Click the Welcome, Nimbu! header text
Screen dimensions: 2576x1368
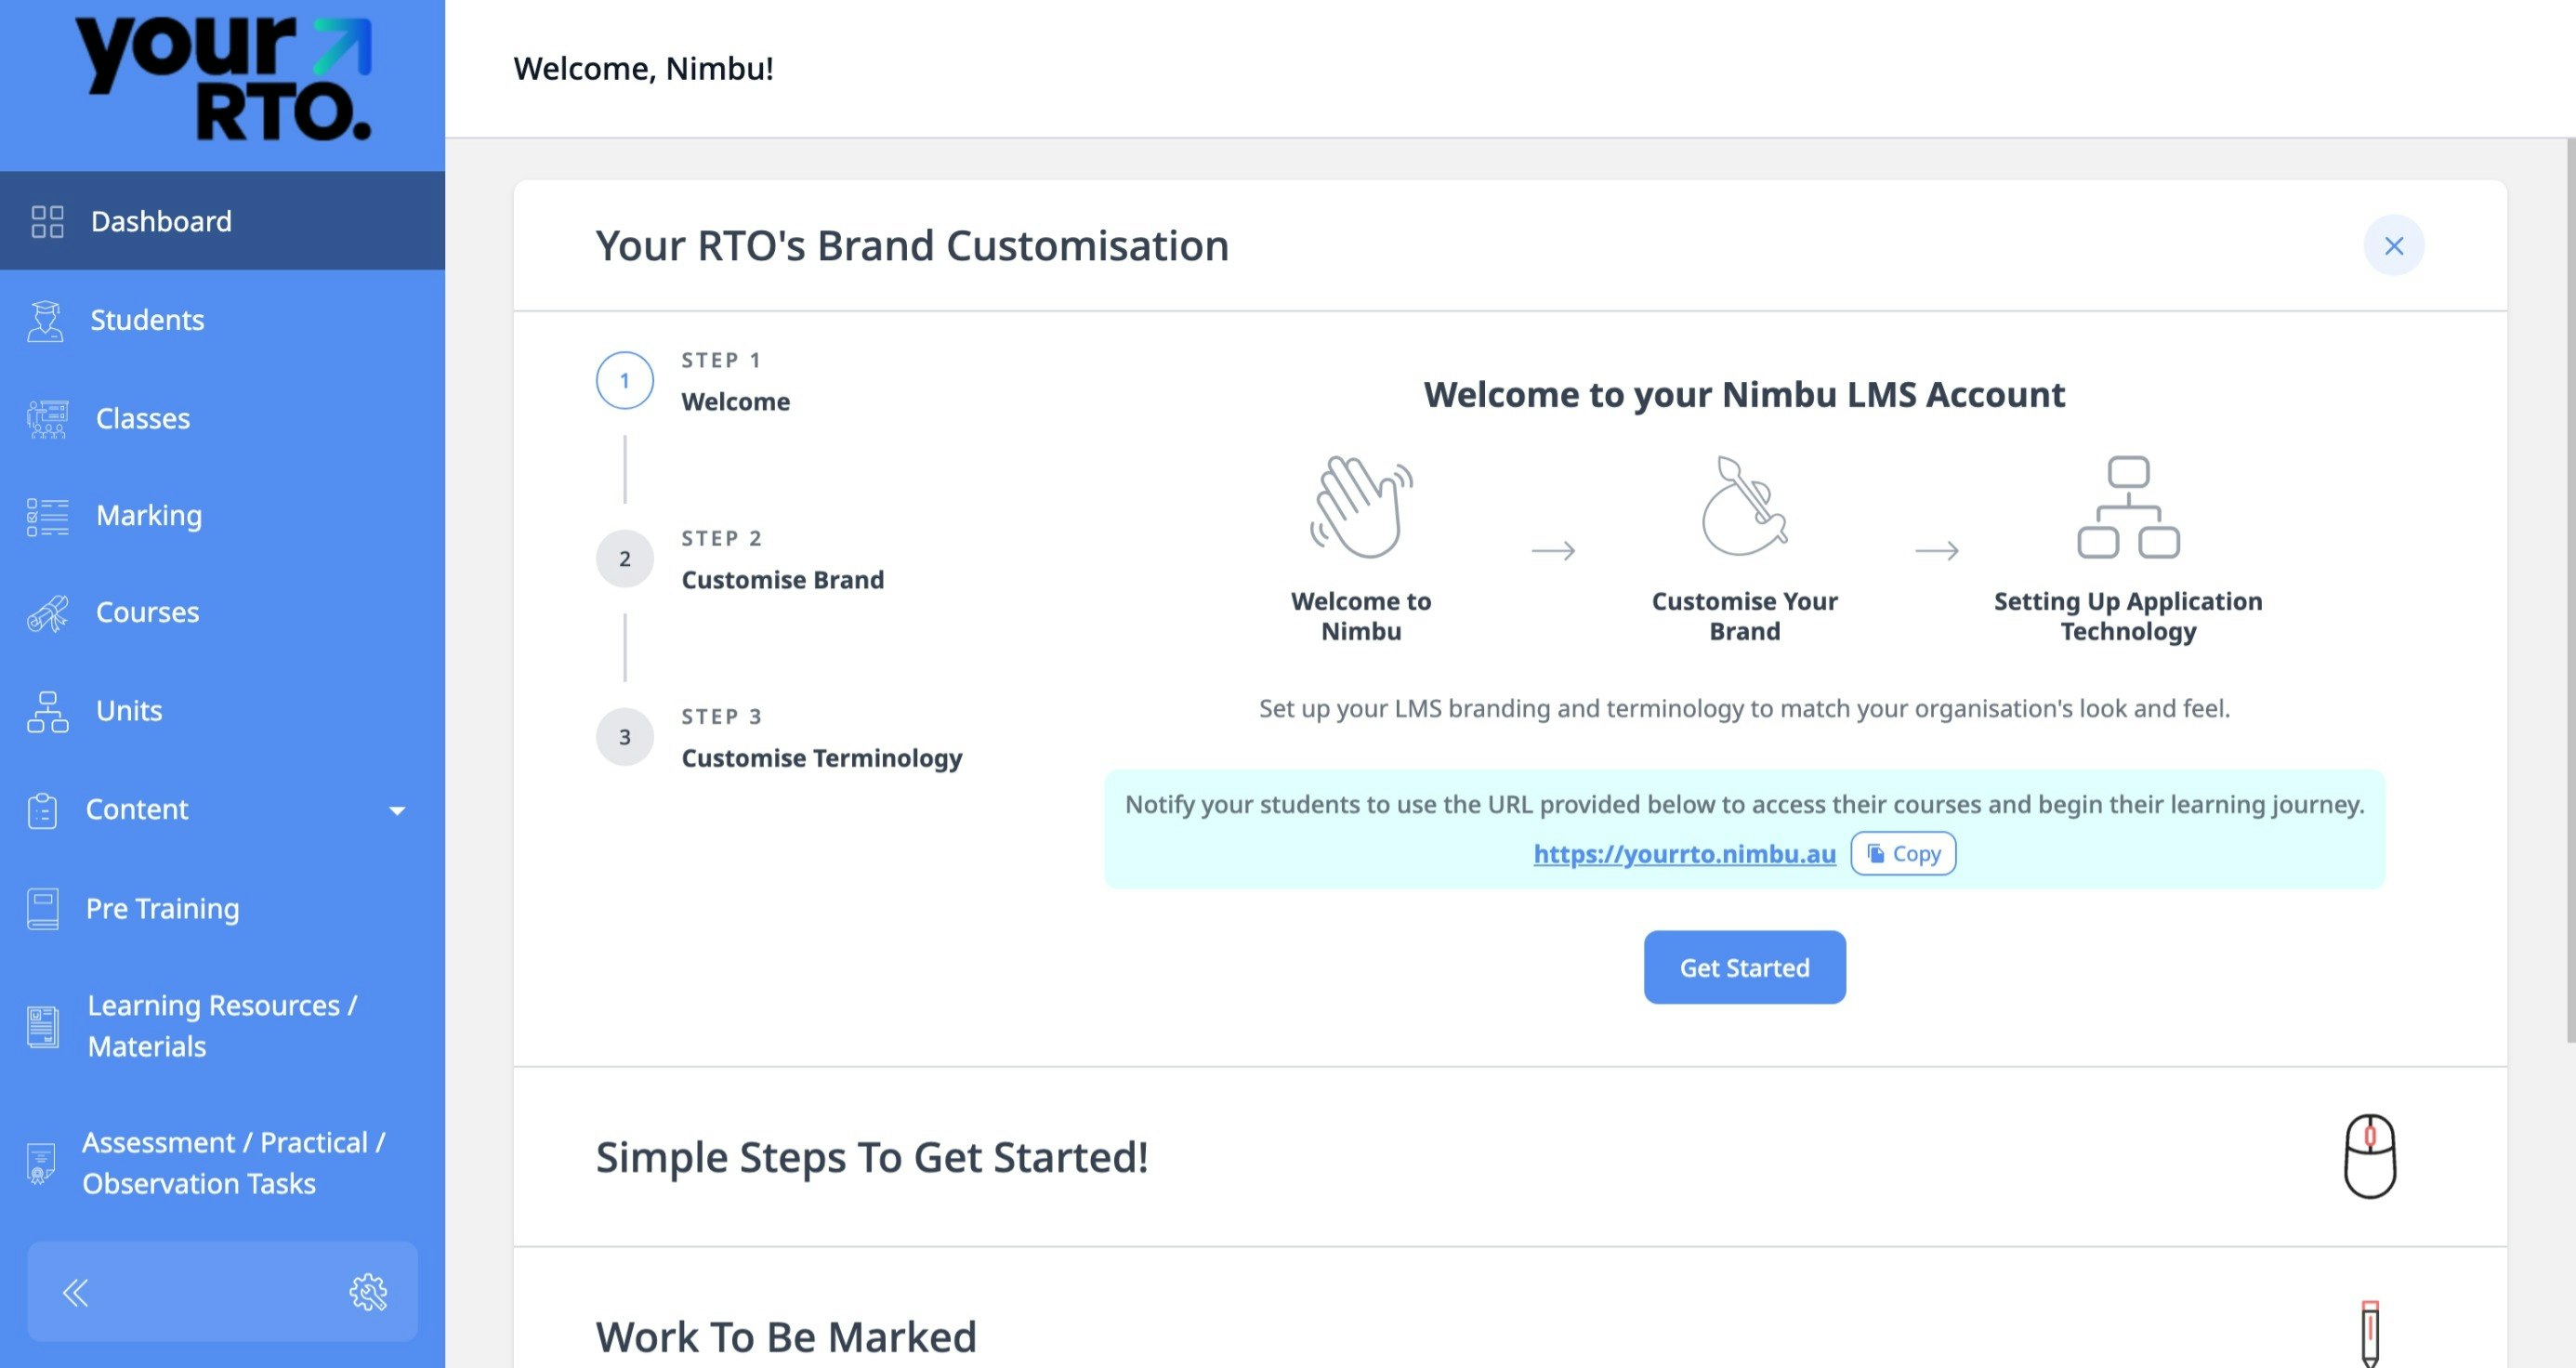(x=643, y=68)
